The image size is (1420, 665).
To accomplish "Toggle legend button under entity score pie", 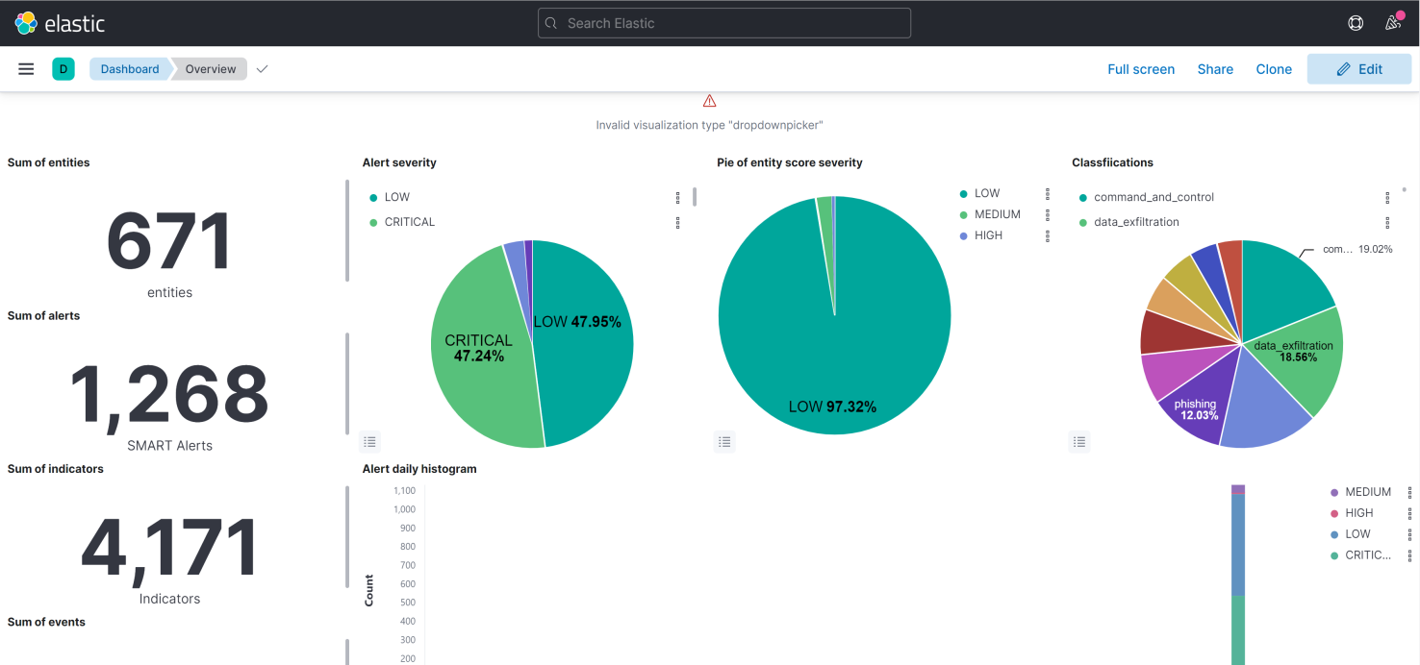I will coord(725,442).
